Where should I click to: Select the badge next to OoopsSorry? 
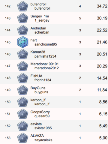tap(23, 114)
